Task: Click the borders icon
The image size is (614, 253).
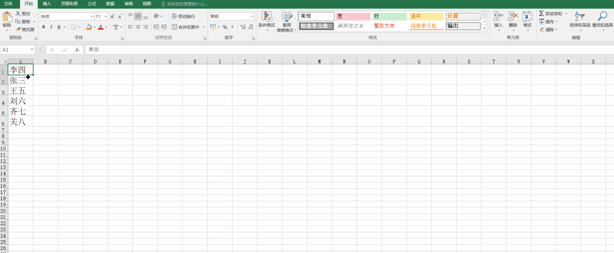Action: point(74,27)
